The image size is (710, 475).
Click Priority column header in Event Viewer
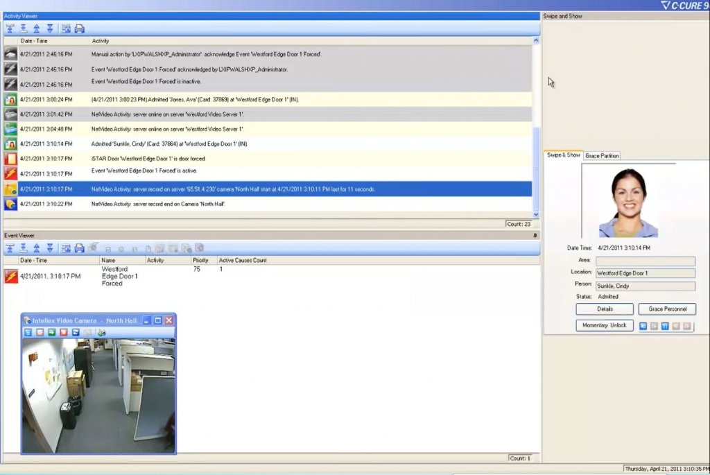pyautogui.click(x=204, y=260)
